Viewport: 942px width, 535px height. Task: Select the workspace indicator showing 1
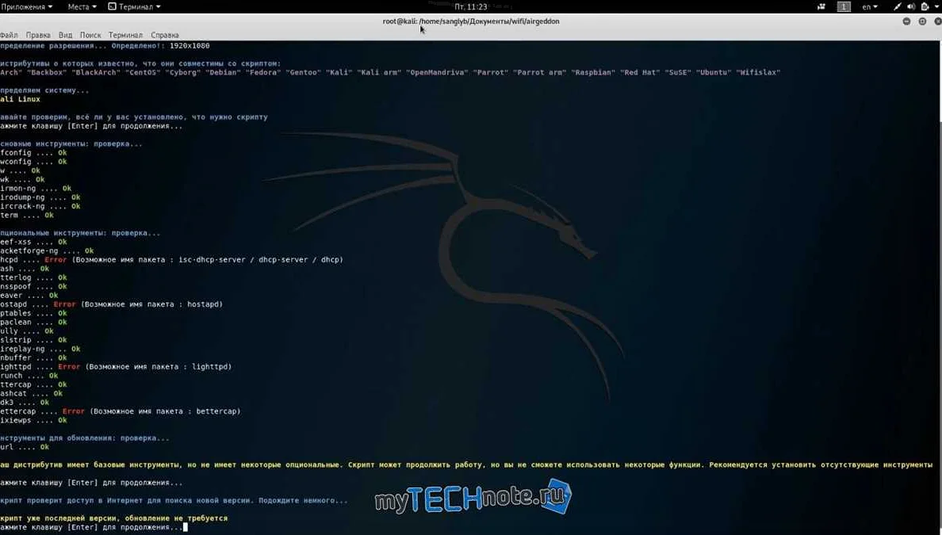(x=844, y=6)
